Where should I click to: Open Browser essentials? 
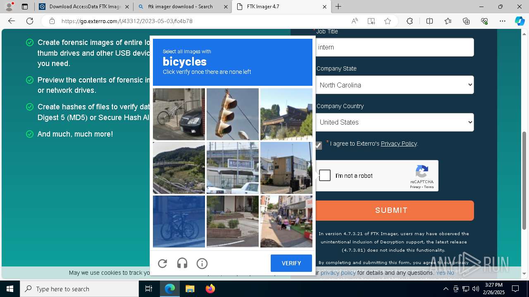(x=484, y=21)
